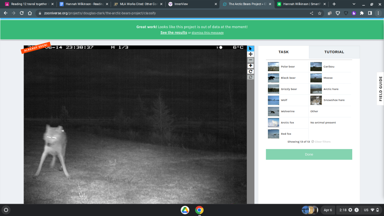The width and height of the screenshot is (384, 216).
Task: Click the Done button
Action: click(x=309, y=154)
